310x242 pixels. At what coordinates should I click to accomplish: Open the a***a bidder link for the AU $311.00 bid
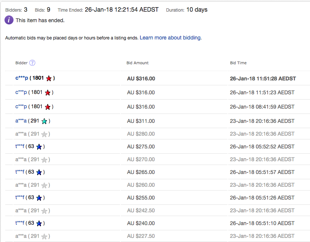pyautogui.click(x=21, y=121)
